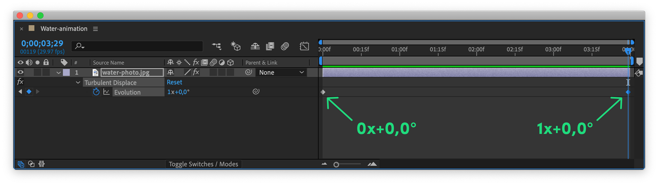
Task: Zoom in timeline with large mountain icon
Action: point(372,164)
